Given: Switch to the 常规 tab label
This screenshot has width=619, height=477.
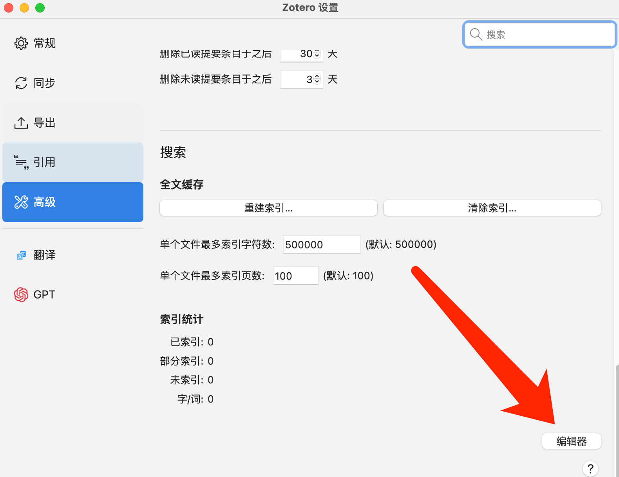Looking at the screenshot, I should point(45,43).
